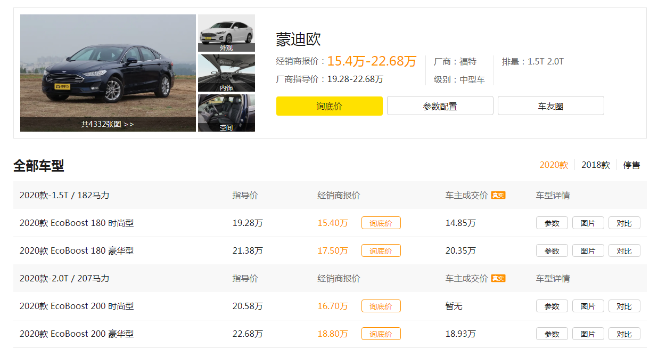Image resolution: width=658 pixels, height=356 pixels.
Task: Click 询底价 for EcoBoost 180 时尚型
Action: 381,223
